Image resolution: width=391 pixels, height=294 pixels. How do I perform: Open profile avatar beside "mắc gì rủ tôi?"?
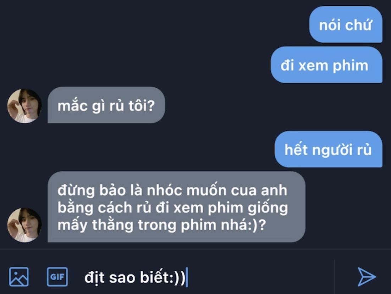pos(24,106)
